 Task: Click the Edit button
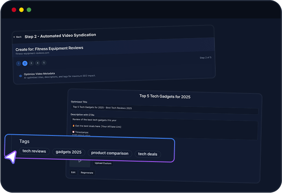[x=73, y=172]
